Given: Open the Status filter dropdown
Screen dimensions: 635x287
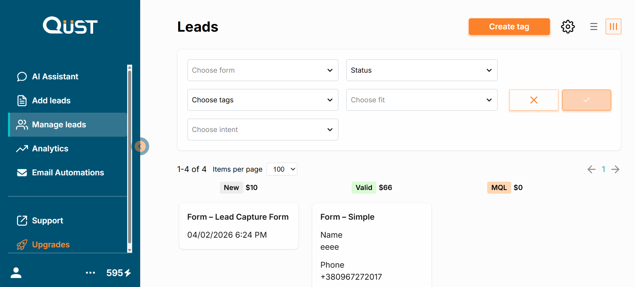Looking at the screenshot, I should [421, 70].
